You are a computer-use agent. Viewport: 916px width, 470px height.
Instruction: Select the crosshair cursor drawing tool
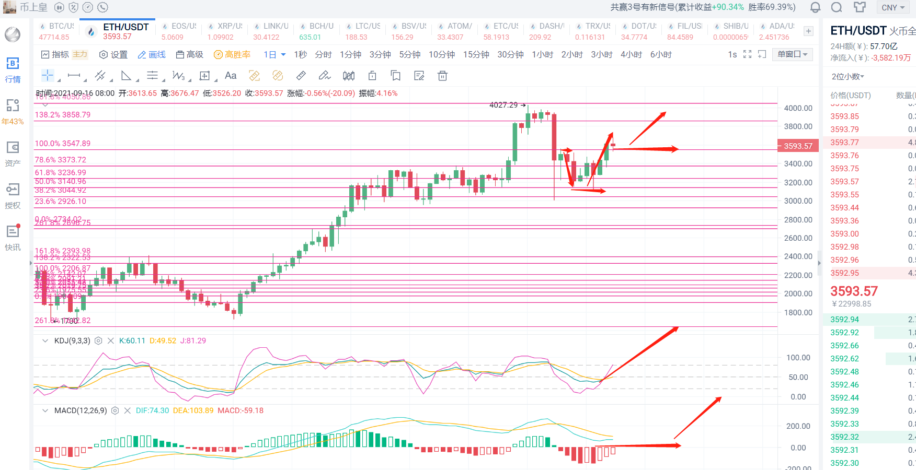[x=48, y=76]
